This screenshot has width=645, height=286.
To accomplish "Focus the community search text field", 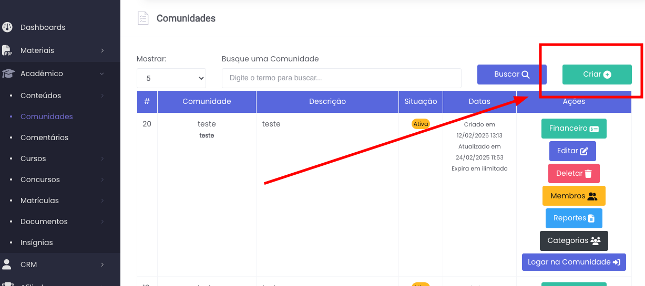I will click(x=341, y=78).
